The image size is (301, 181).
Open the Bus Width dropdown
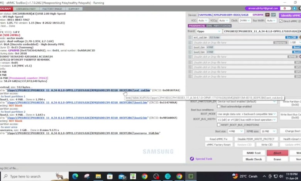[x=271, y=20]
